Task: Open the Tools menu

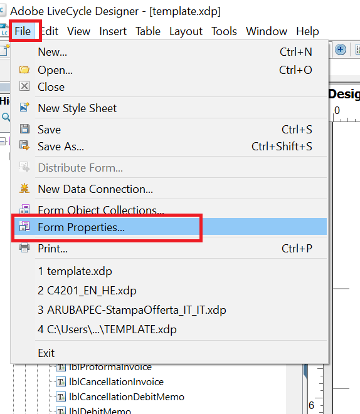Action: point(224,31)
